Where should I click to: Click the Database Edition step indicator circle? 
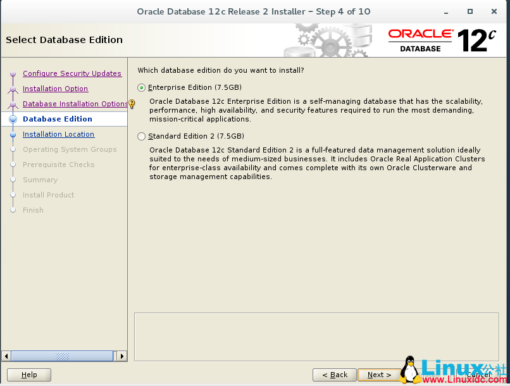tap(13, 119)
